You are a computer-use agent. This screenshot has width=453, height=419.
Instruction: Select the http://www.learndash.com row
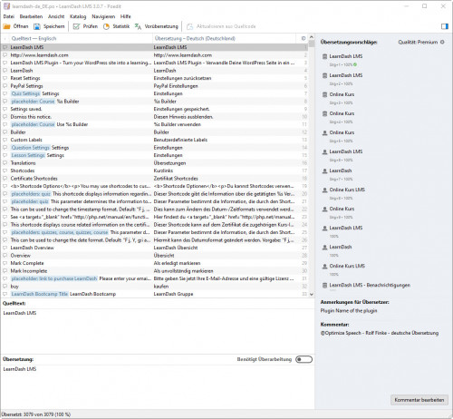[x=154, y=55]
